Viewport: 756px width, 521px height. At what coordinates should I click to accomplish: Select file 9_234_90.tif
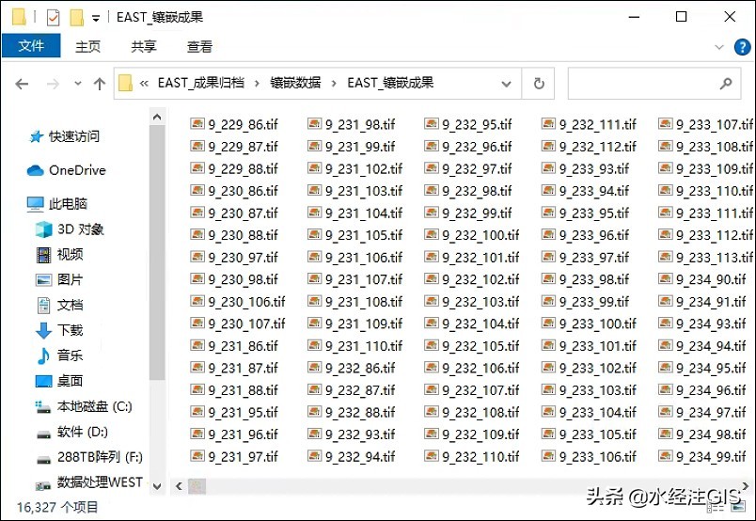point(702,279)
